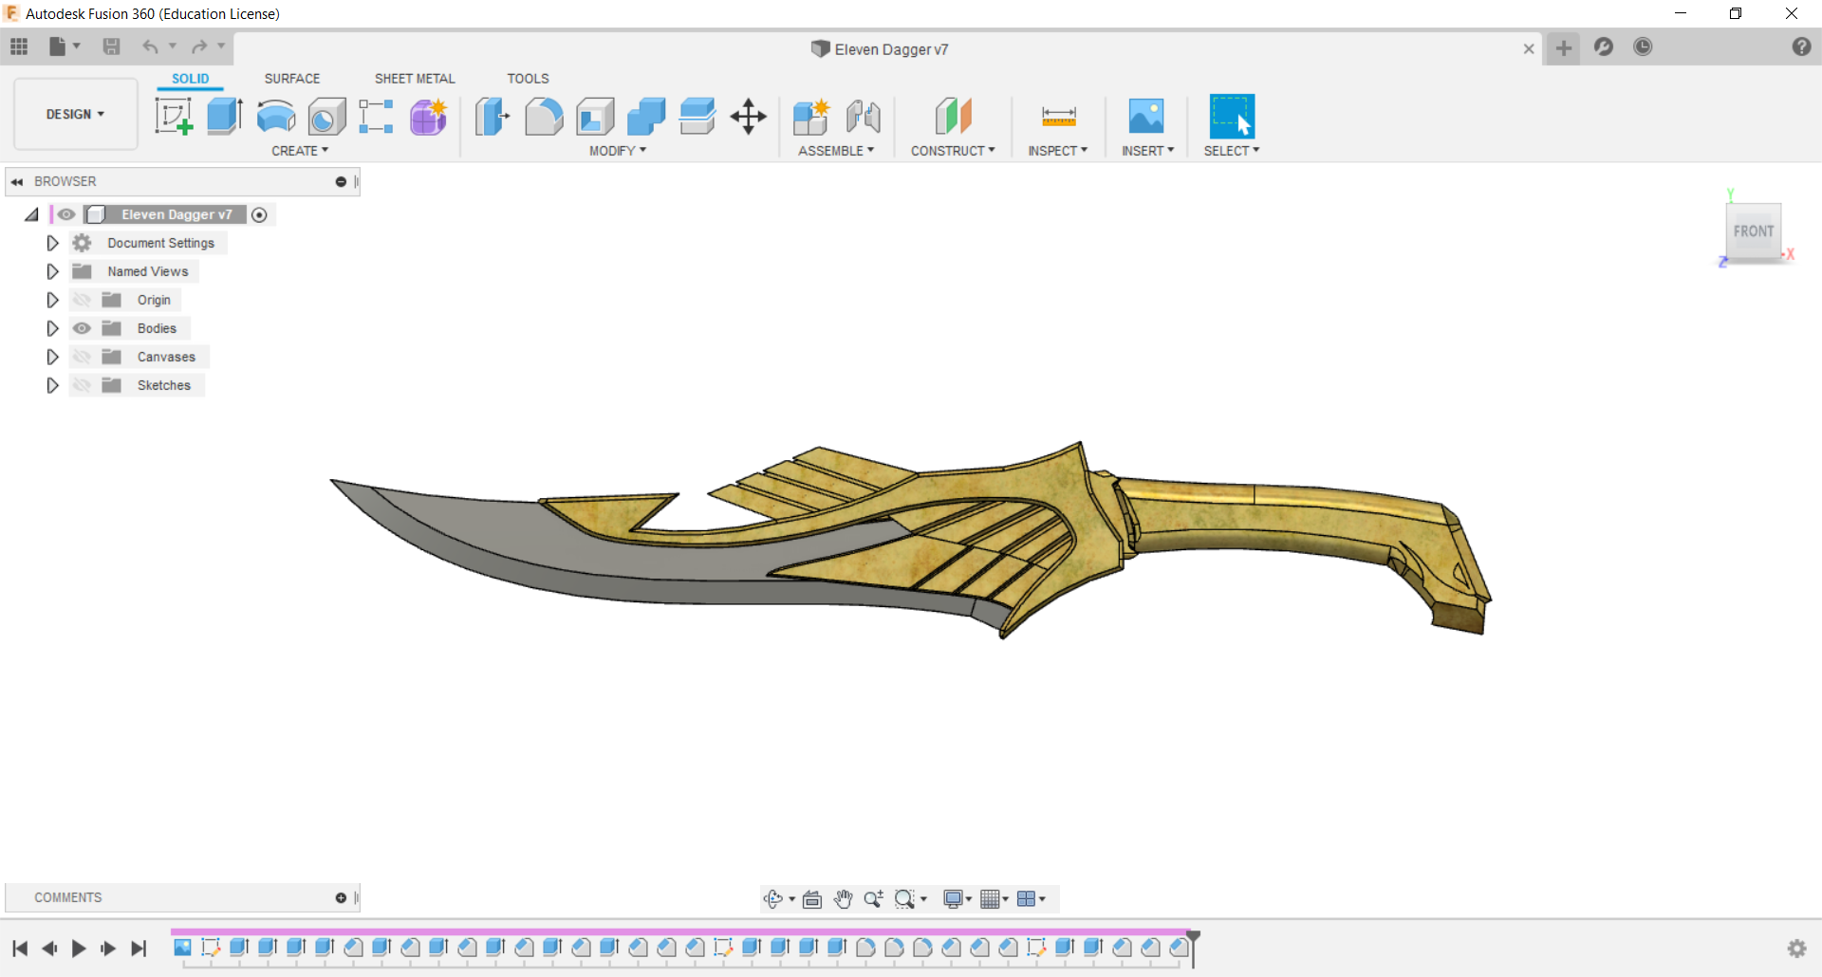Select the Measure tool
The image size is (1822, 977).
coord(1059,117)
